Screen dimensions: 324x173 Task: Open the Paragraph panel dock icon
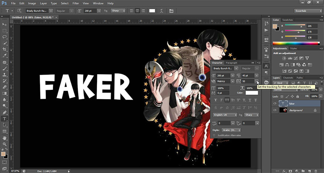tap(266, 72)
